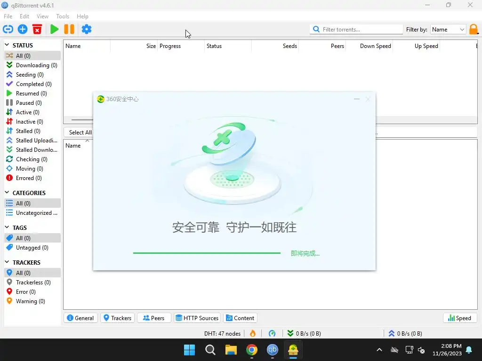The height and width of the screenshot is (361, 482).
Task: Select Moving (0) status filter
Action: click(32, 169)
